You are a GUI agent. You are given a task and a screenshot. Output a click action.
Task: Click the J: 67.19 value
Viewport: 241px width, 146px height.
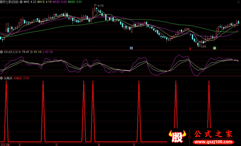[x=48, y=52]
